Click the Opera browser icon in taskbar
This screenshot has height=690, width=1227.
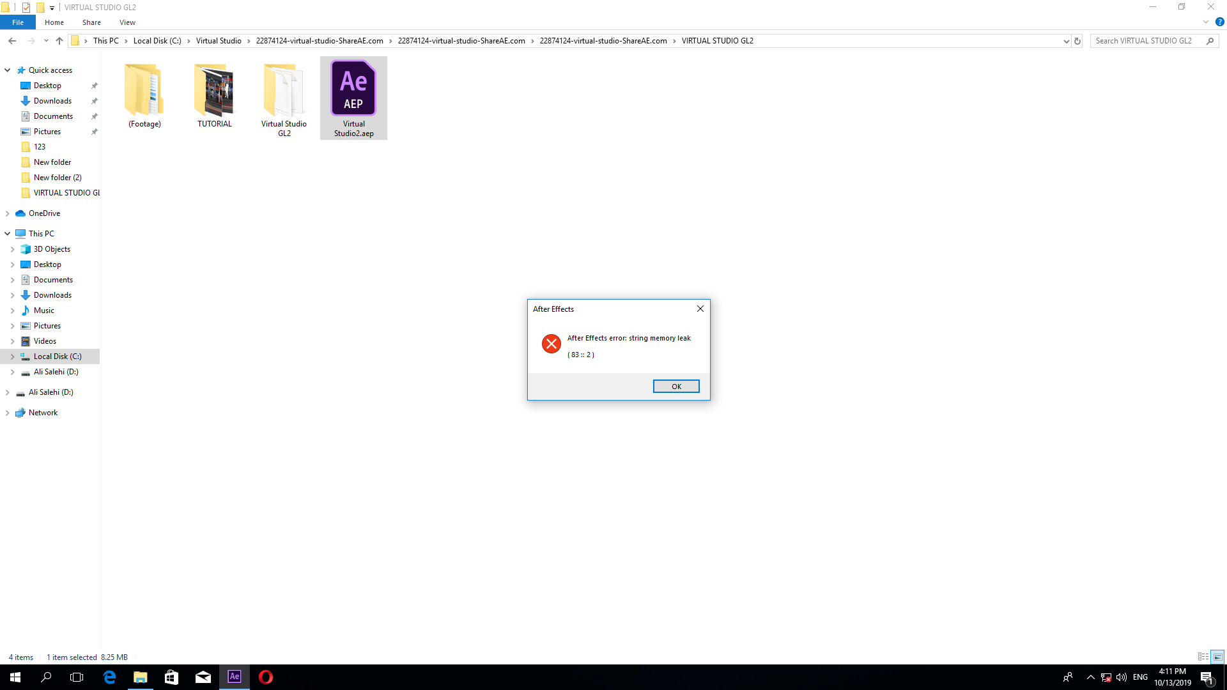click(265, 677)
